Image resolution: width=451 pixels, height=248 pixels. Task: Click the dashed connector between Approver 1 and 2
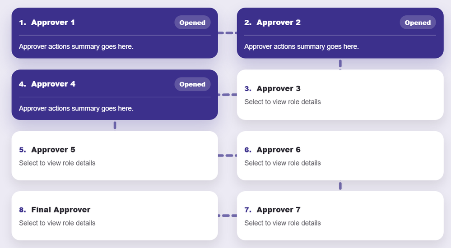(228, 33)
